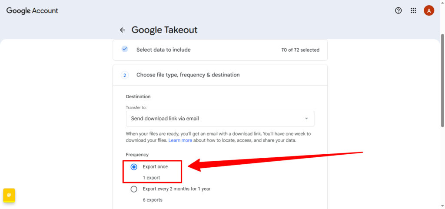Click the account avatar with letter A
The height and width of the screenshot is (209, 445).
(x=429, y=10)
